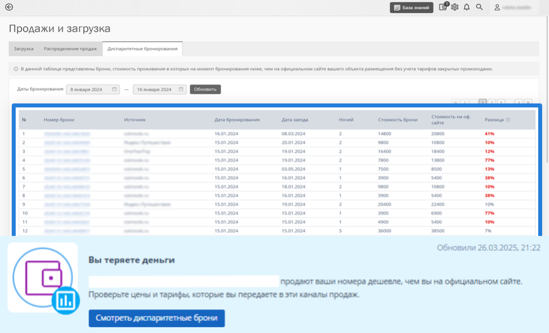Open the settings gear icon
Viewport: 549px width, 333px height.
pos(455,7)
